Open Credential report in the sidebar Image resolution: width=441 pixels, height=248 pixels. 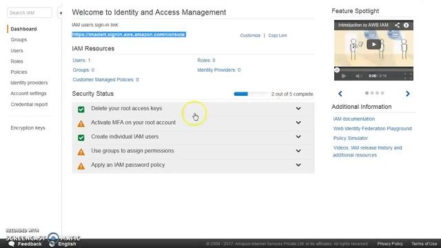pos(29,104)
